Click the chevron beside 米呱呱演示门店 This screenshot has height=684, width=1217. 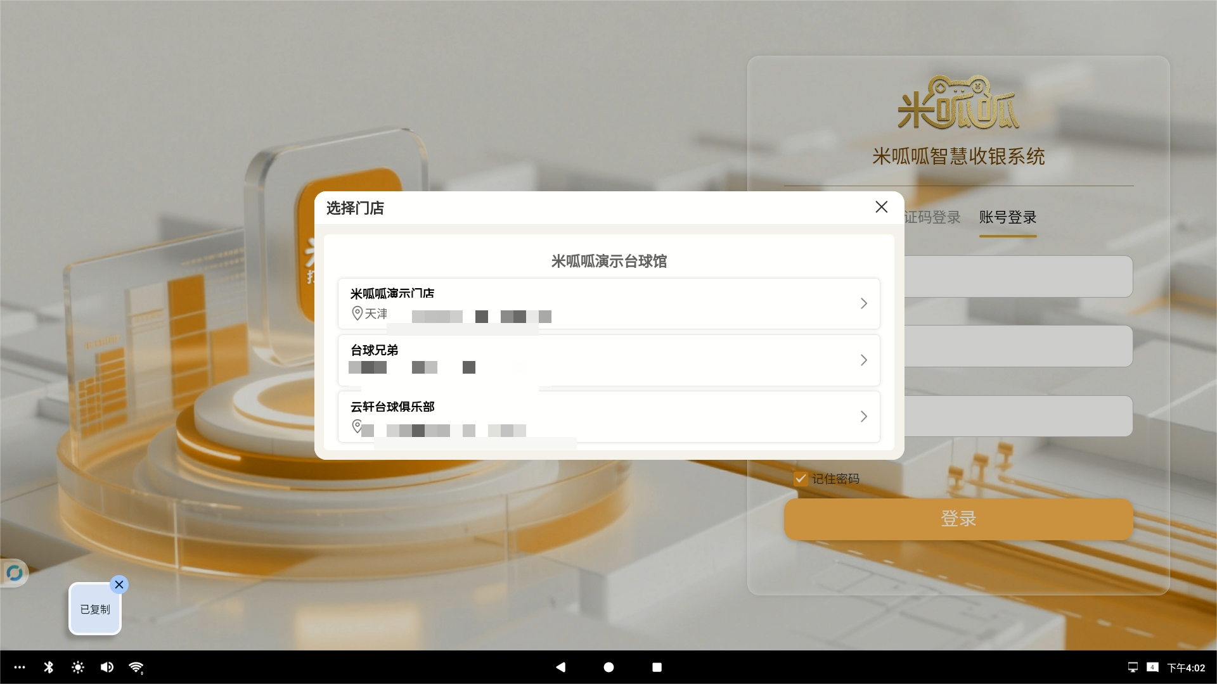863,303
